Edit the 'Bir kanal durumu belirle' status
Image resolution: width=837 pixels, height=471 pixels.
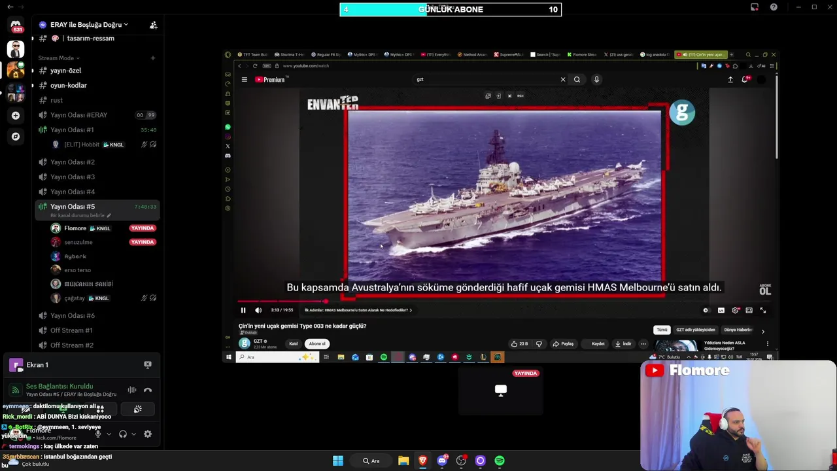[80, 215]
